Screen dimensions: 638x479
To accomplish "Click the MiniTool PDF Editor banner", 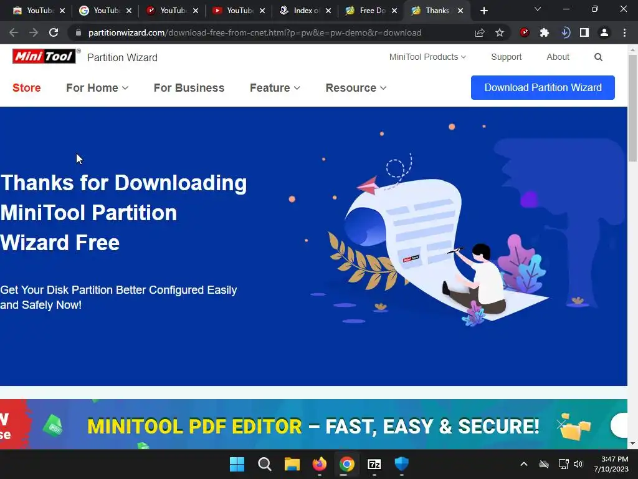I will (313, 424).
